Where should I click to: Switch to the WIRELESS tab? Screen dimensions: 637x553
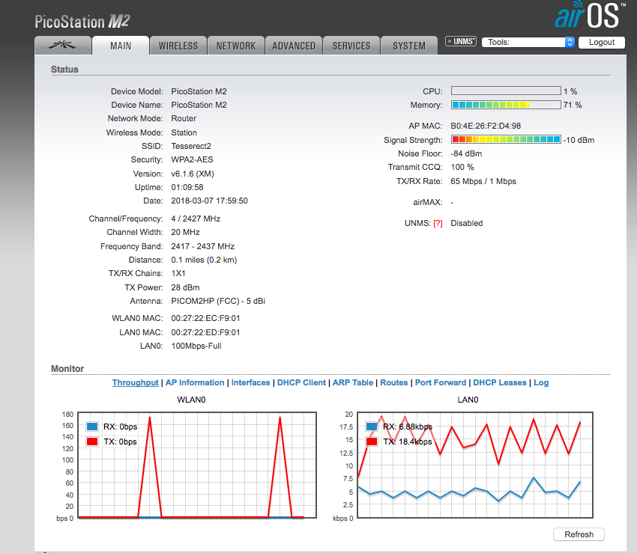[178, 46]
